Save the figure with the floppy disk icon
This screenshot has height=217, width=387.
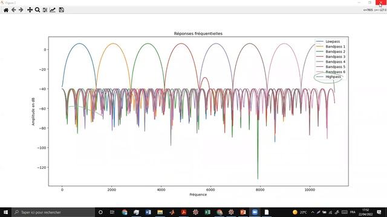(62, 10)
